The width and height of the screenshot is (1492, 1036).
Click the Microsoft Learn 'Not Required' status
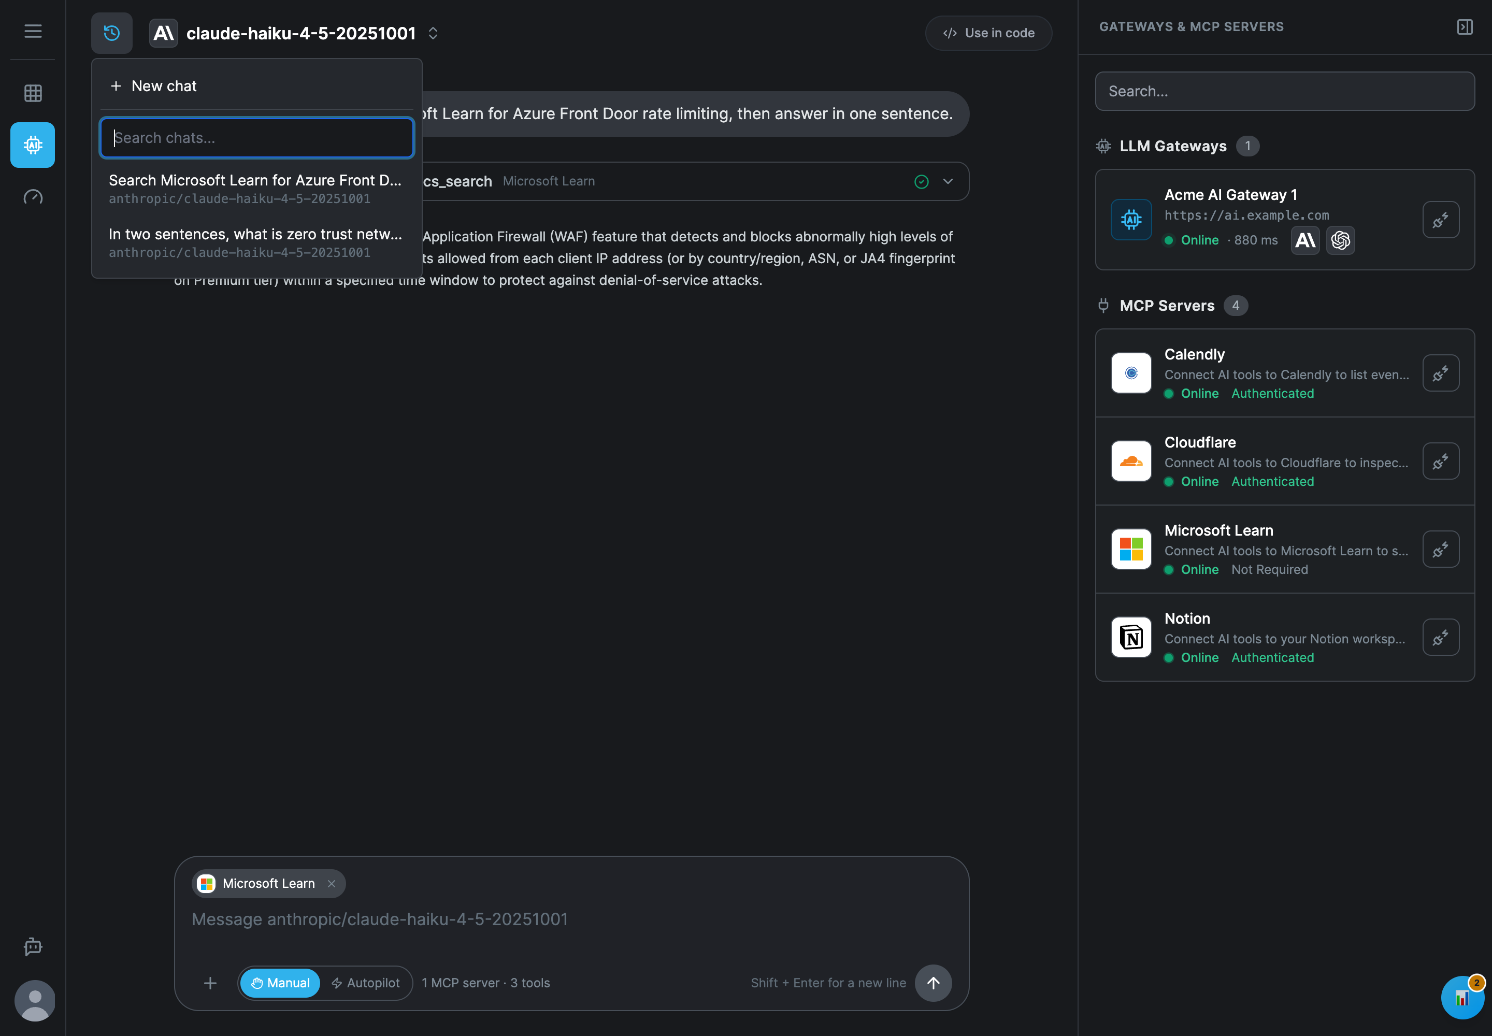1269,569
